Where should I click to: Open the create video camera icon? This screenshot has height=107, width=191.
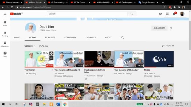pos(161,14)
